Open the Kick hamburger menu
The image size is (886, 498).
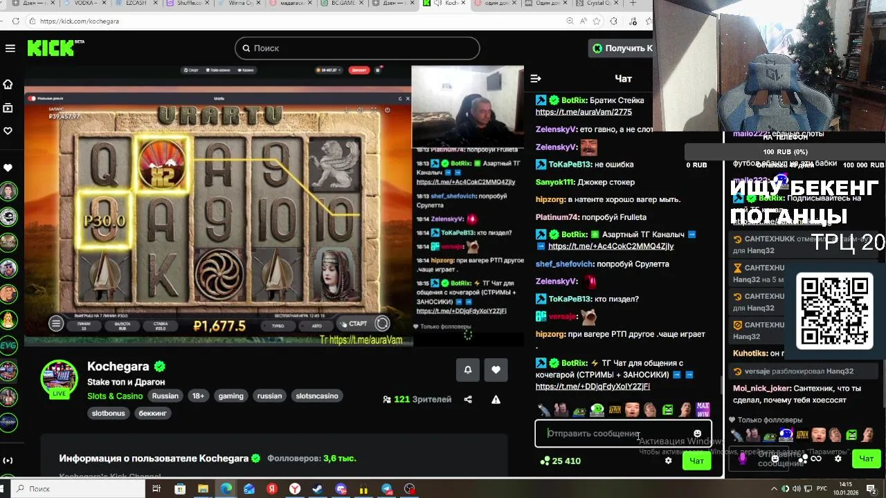10,48
